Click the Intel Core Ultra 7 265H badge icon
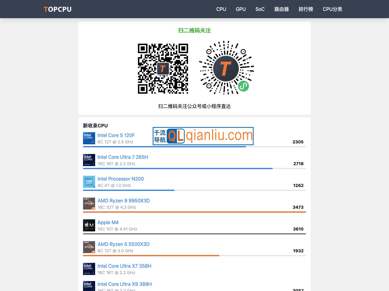 click(x=89, y=160)
